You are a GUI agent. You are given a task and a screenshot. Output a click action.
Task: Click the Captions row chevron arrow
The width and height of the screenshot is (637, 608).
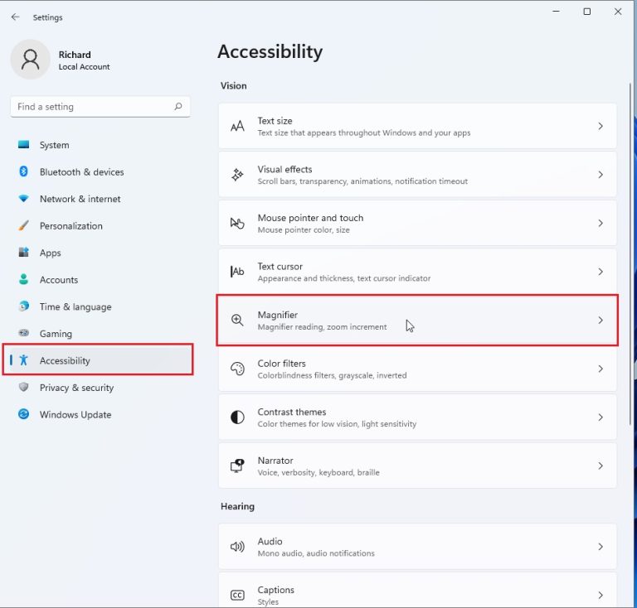[x=601, y=595]
